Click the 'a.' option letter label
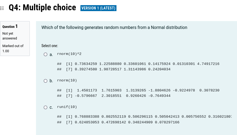237x135 pixels. pyautogui.click(x=51, y=55)
